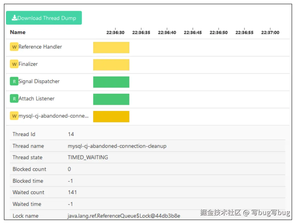Image resolution: width=296 pixels, height=223 pixels.
Task: Click the yellow WAITING state indicator for Finalizer
Action: [111, 65]
